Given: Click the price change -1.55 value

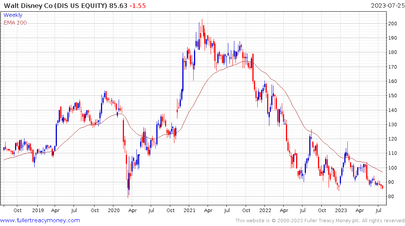Looking at the screenshot, I should [138, 6].
